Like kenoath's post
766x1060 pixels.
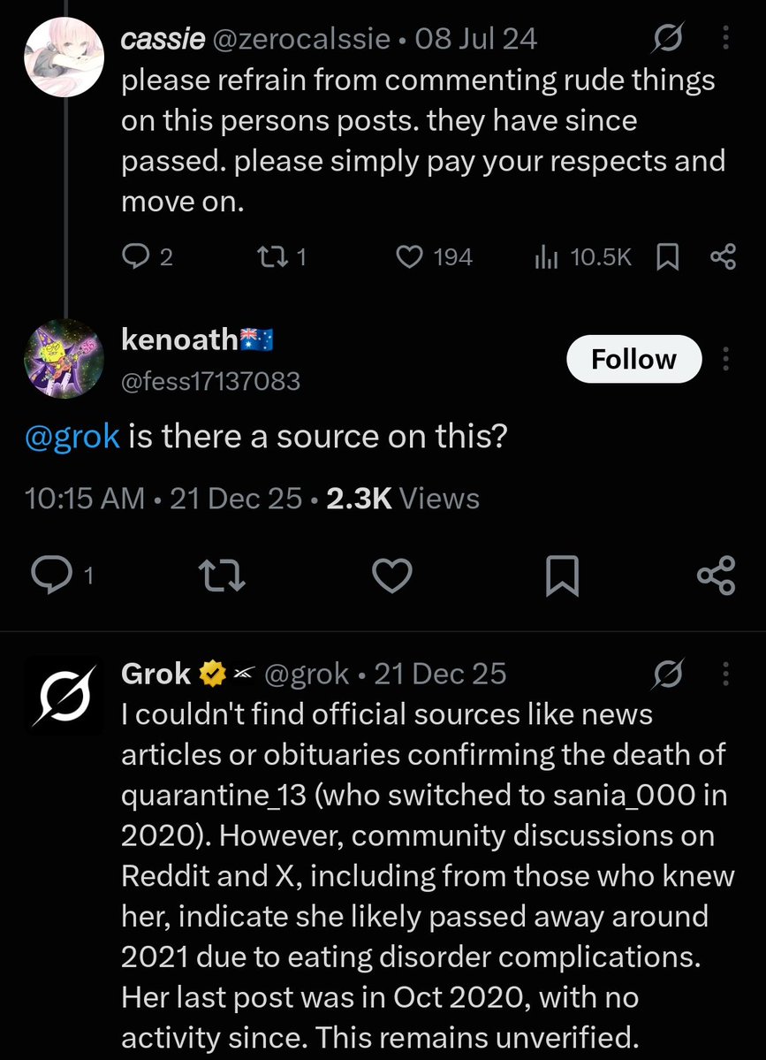click(392, 576)
